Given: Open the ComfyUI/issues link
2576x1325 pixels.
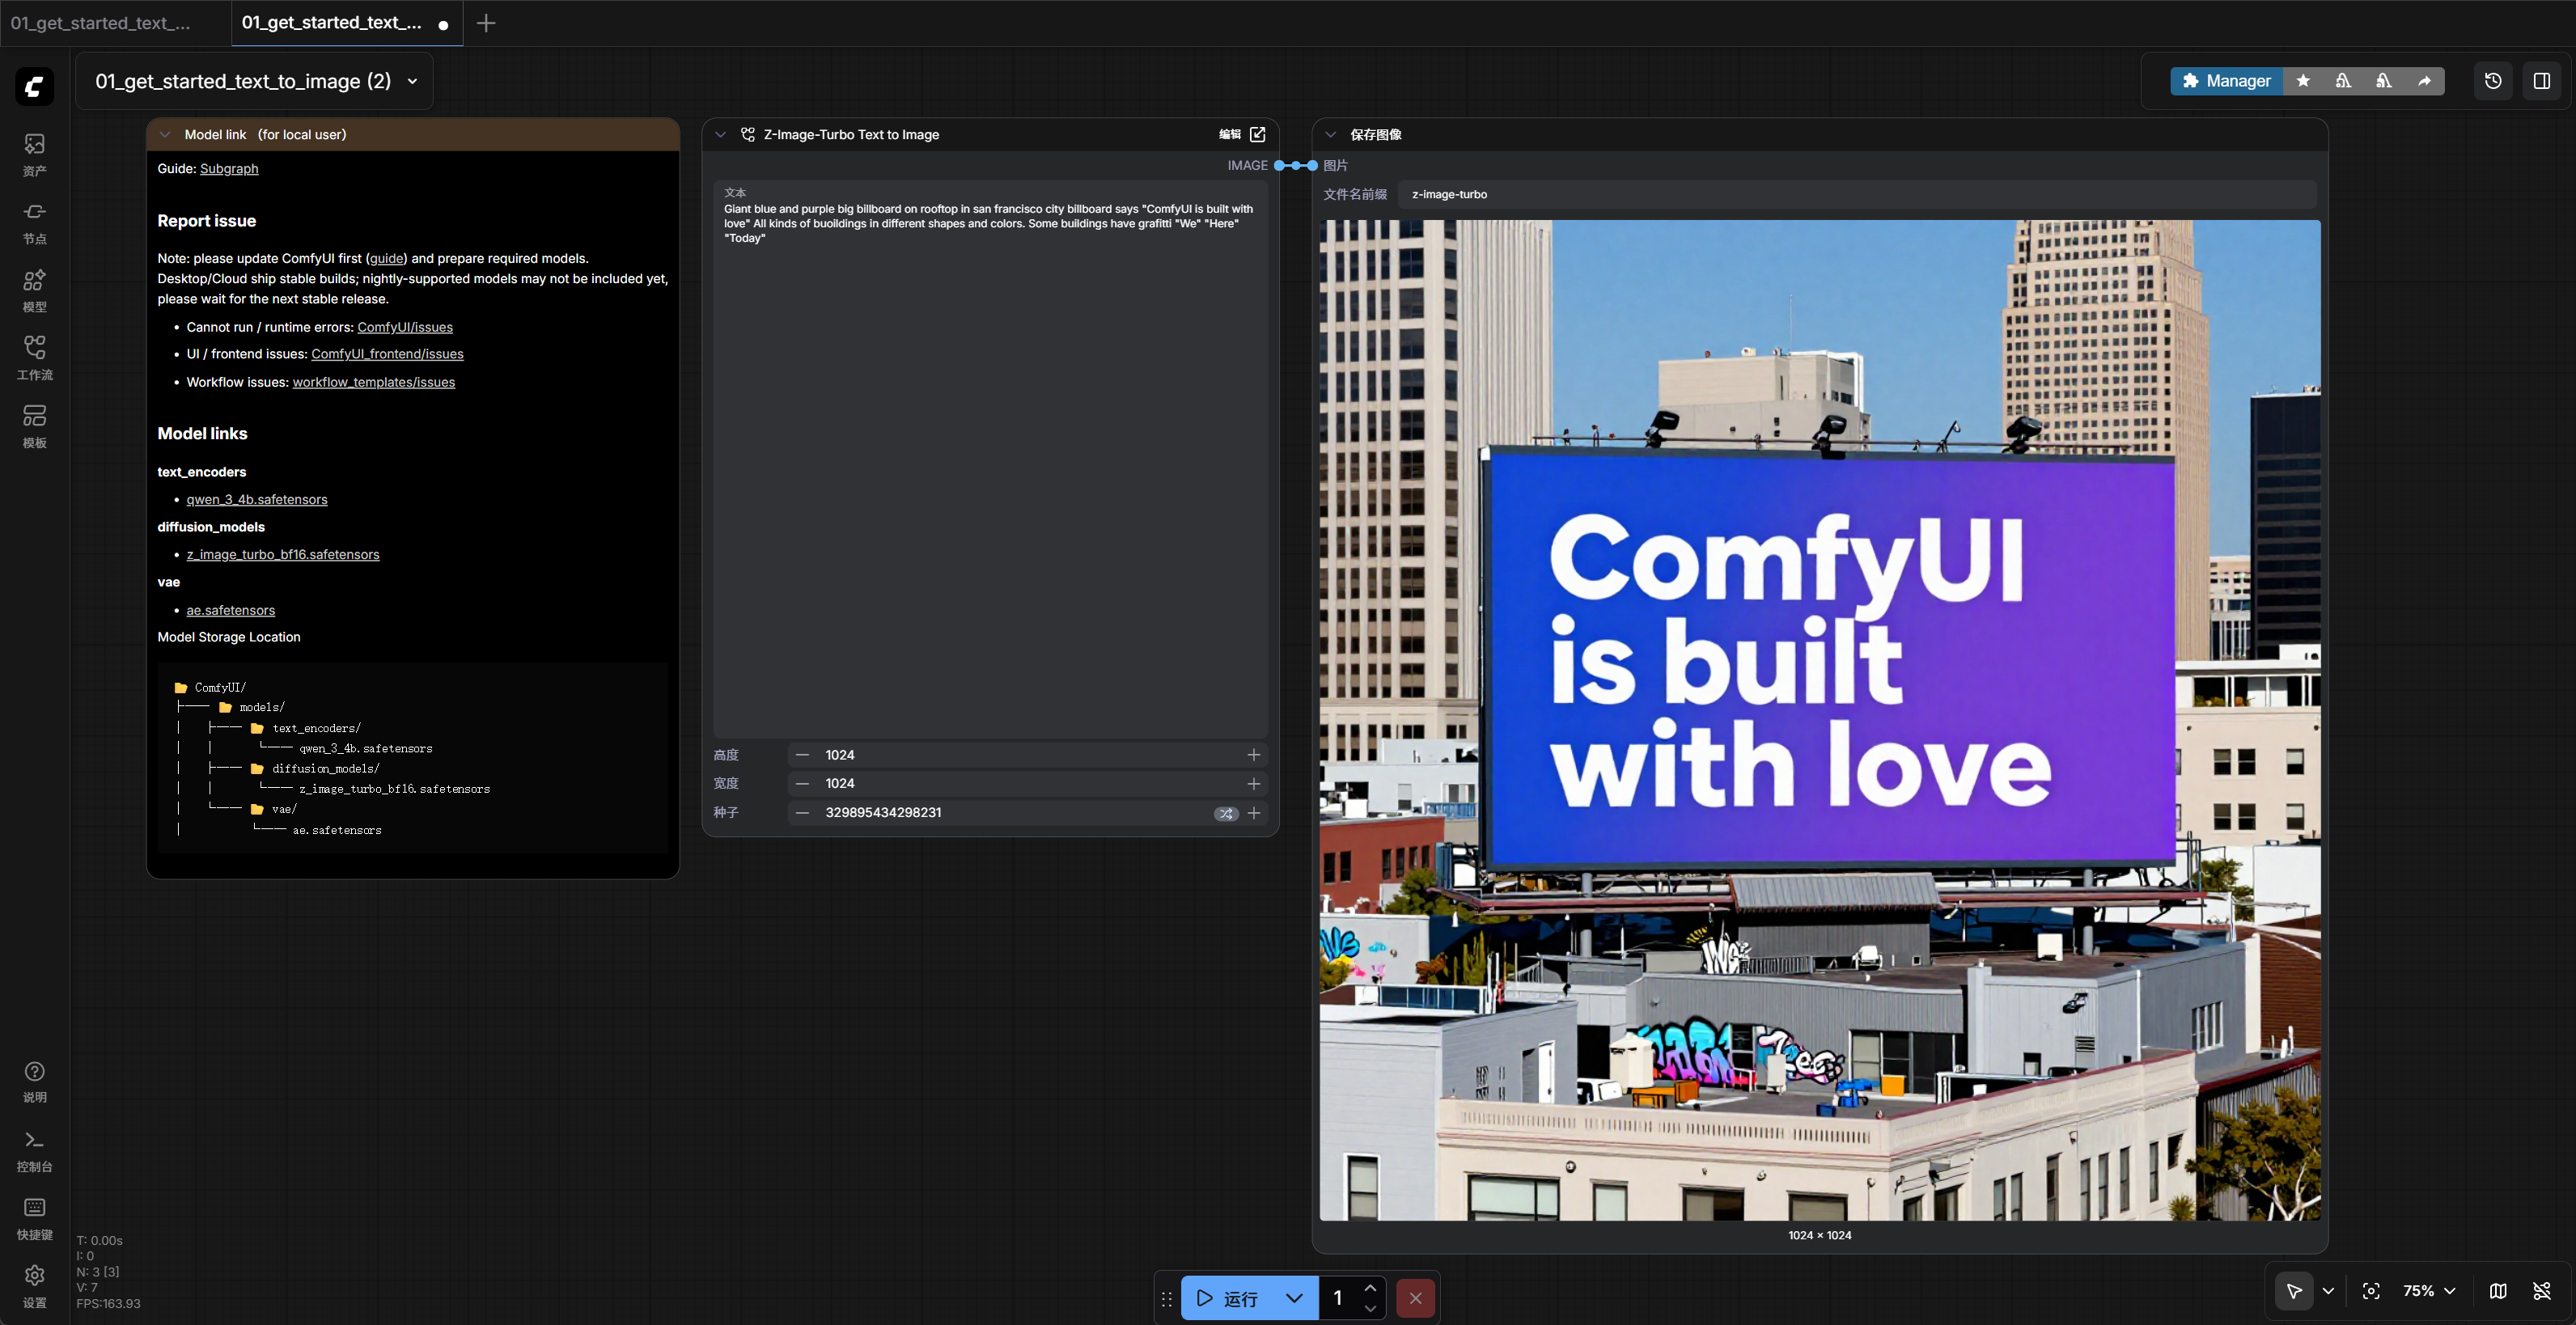Looking at the screenshot, I should [x=404, y=327].
